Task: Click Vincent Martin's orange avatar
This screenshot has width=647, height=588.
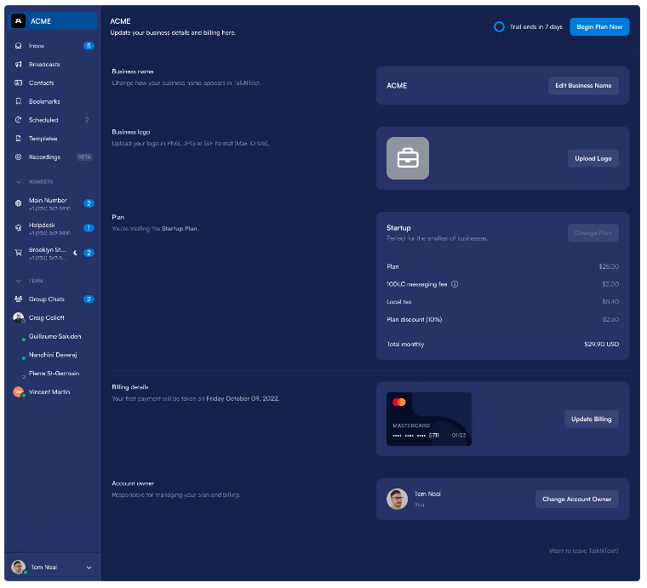Action: tap(18, 391)
